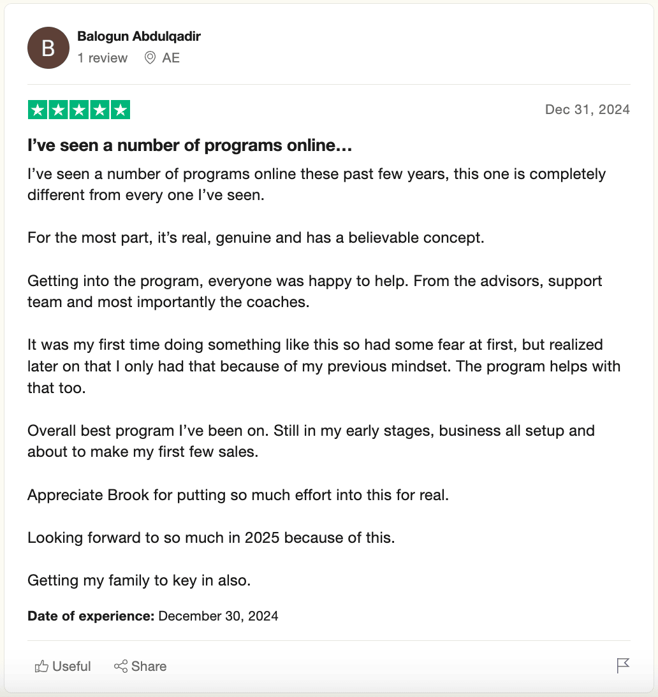This screenshot has width=658, height=697.
Task: Click the location pin icon beside AE
Action: coord(150,58)
